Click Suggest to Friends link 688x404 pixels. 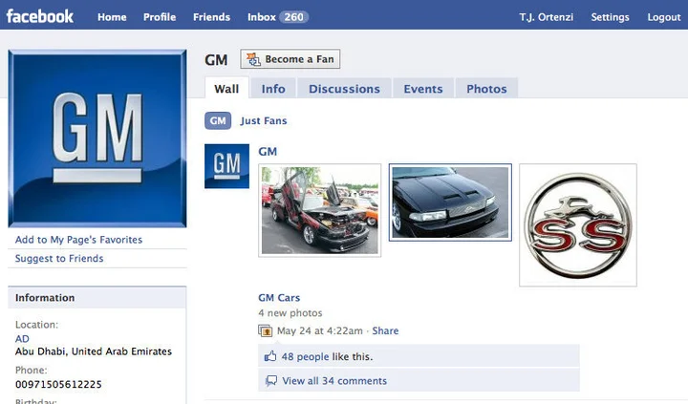pyautogui.click(x=59, y=259)
